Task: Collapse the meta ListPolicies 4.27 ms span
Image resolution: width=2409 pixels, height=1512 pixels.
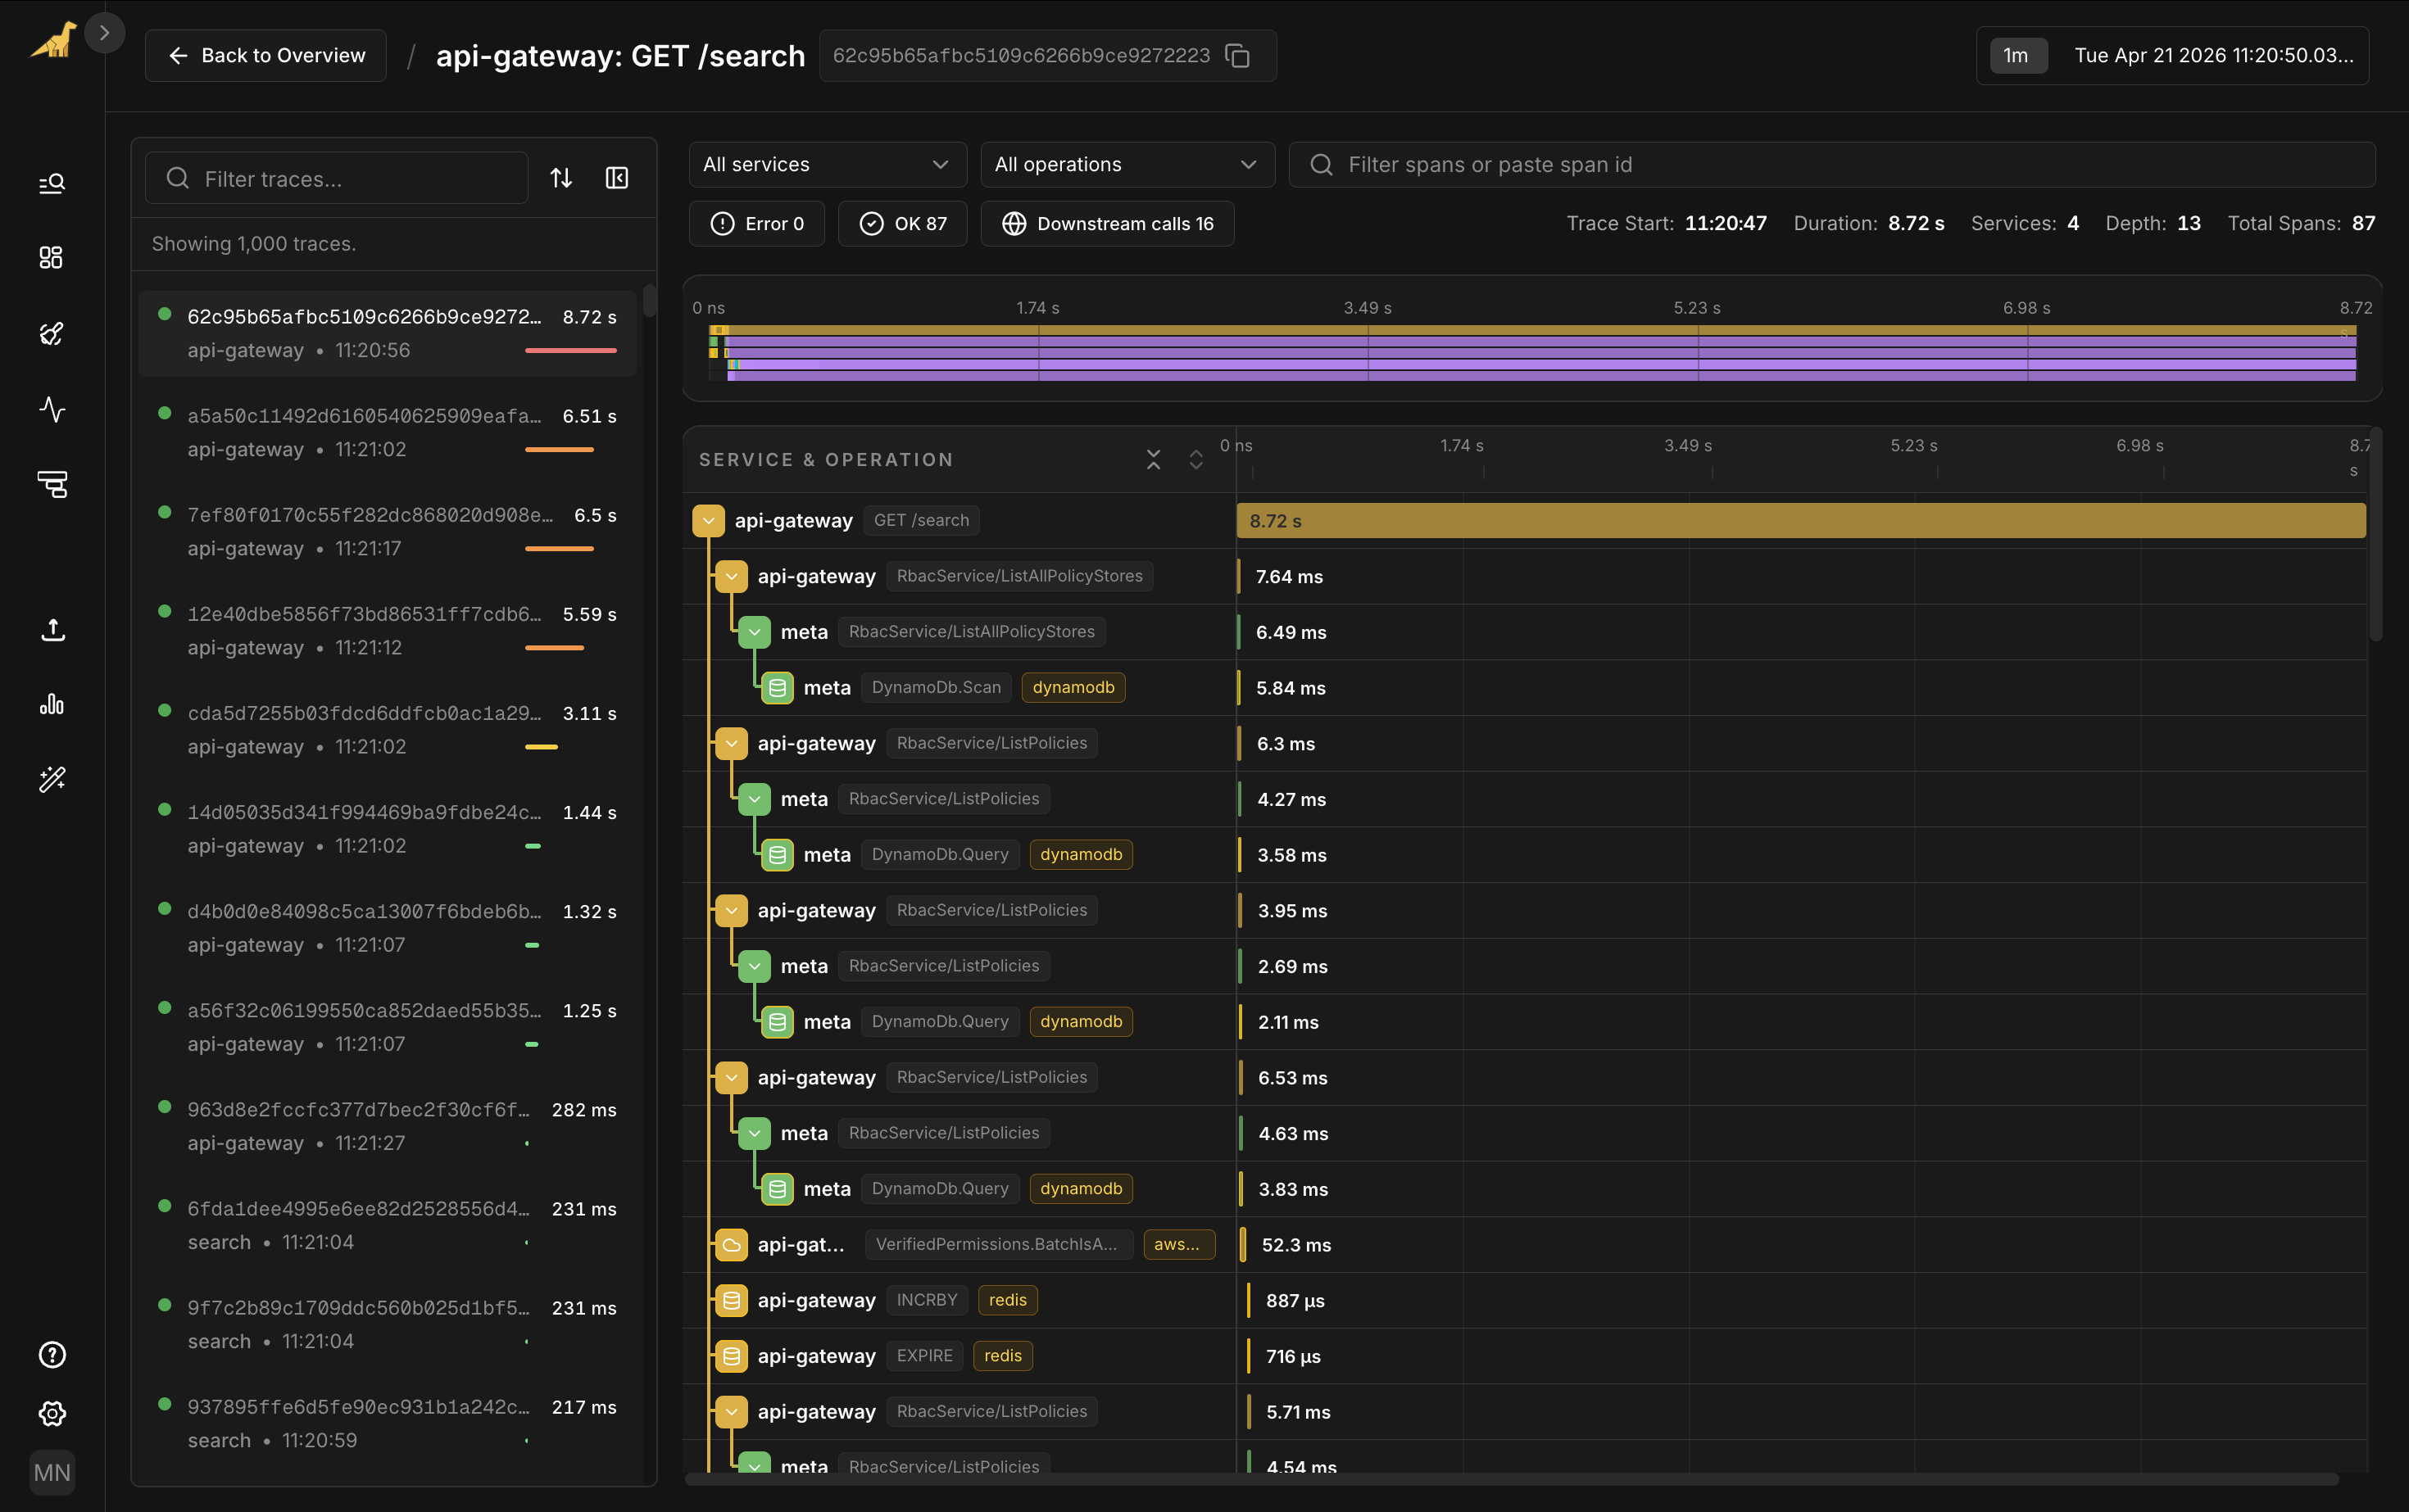Action: click(x=755, y=799)
